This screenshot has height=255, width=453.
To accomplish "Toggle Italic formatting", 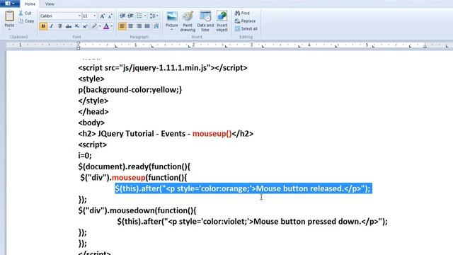I will (52, 26).
